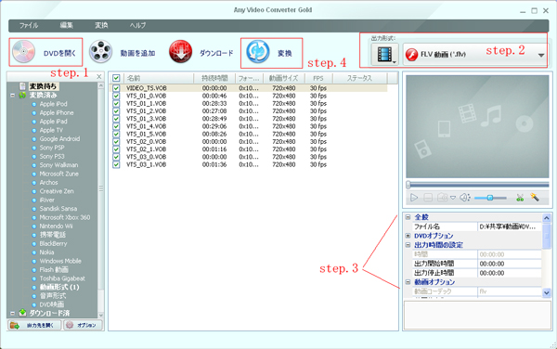
Task: Click the 出力先を開く button
Action: pos(35,325)
